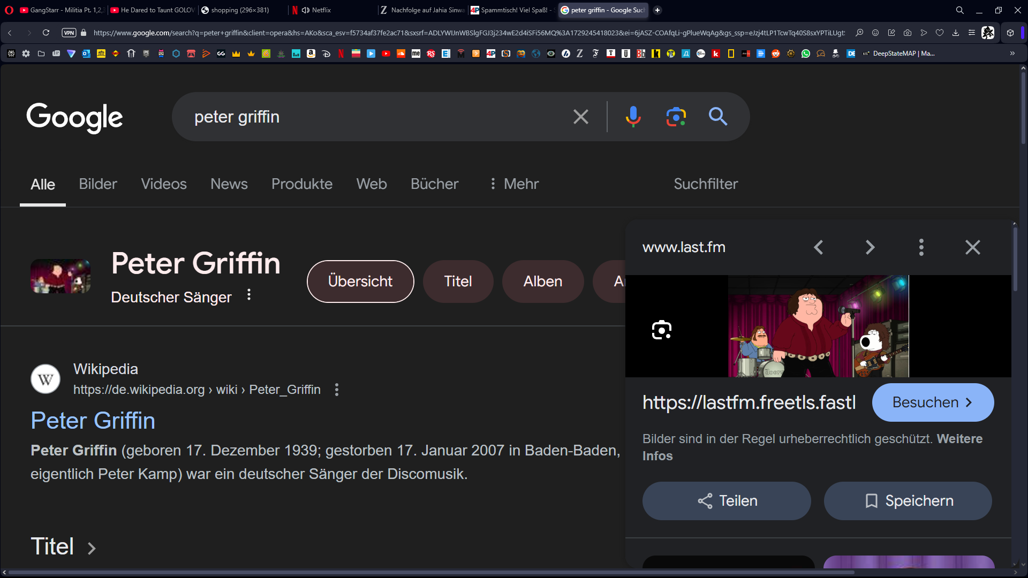Switch to the GangStarr Militia YouTube tab
Image resolution: width=1028 pixels, height=578 pixels.
(62, 10)
